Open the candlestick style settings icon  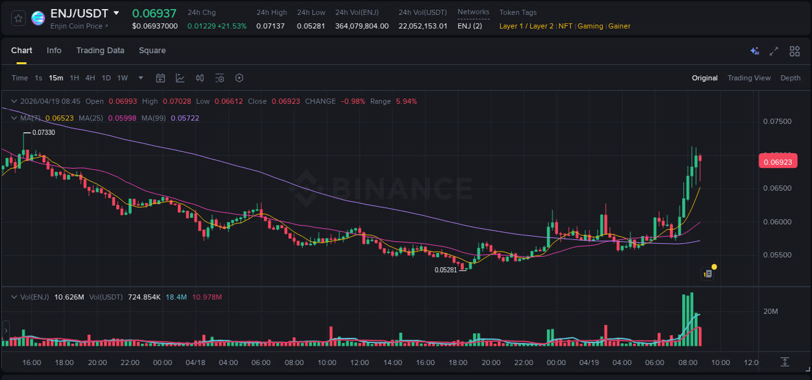pyautogui.click(x=199, y=78)
